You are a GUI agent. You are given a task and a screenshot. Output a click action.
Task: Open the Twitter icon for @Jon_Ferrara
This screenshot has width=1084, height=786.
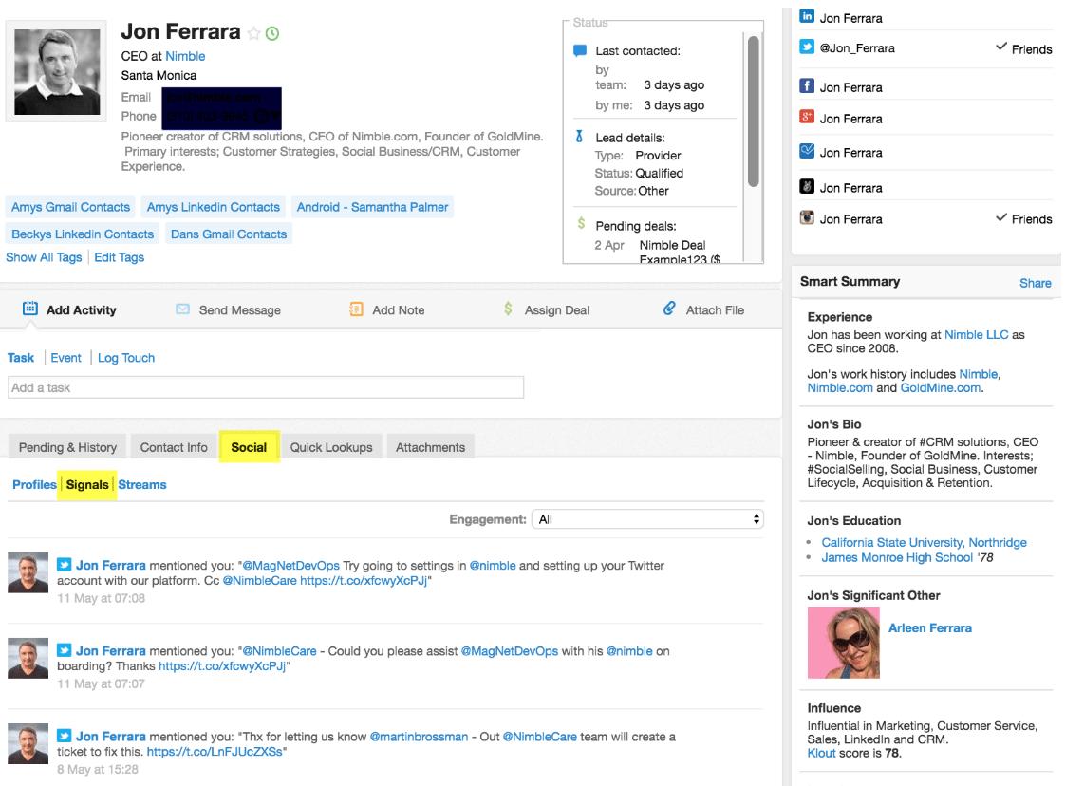coord(807,47)
